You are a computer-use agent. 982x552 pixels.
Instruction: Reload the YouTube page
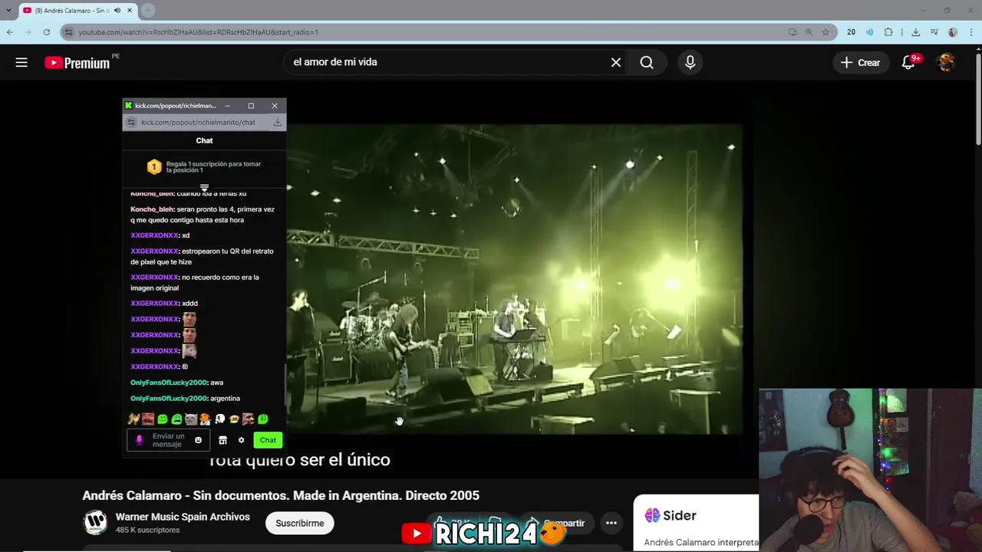[x=47, y=32]
